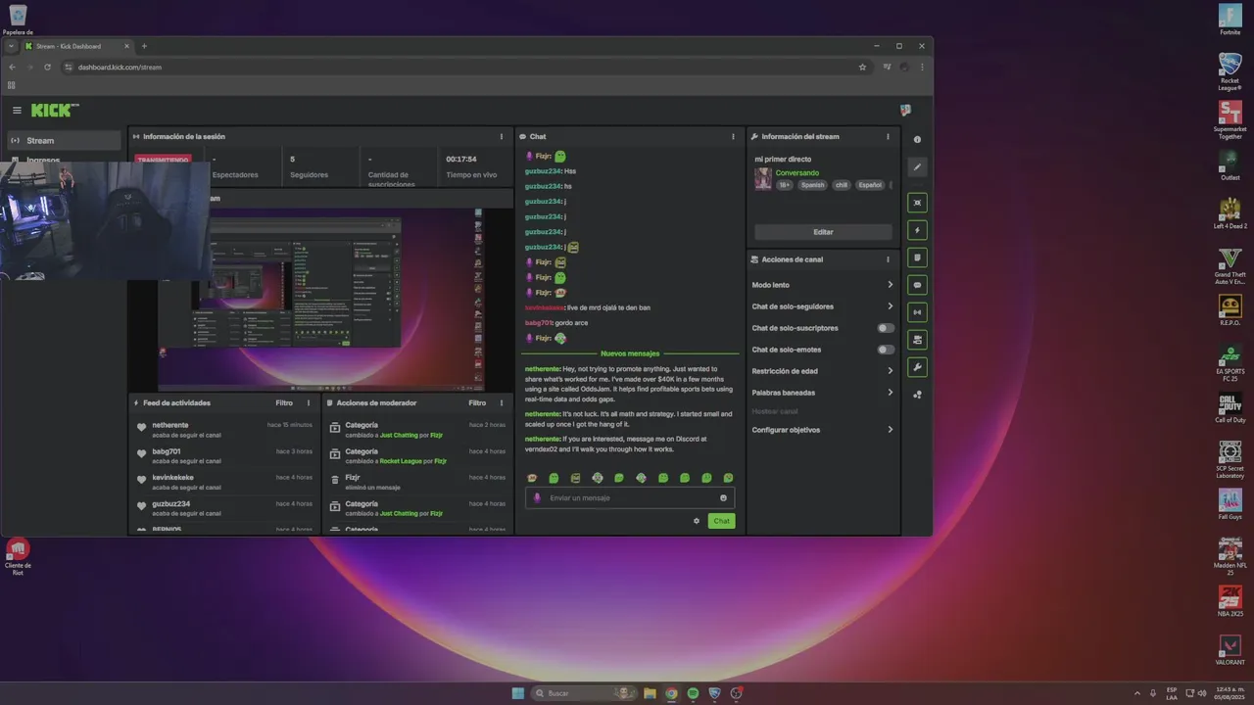Send message with the green Chat button
Viewport: 1254px width, 705px height.
point(721,521)
